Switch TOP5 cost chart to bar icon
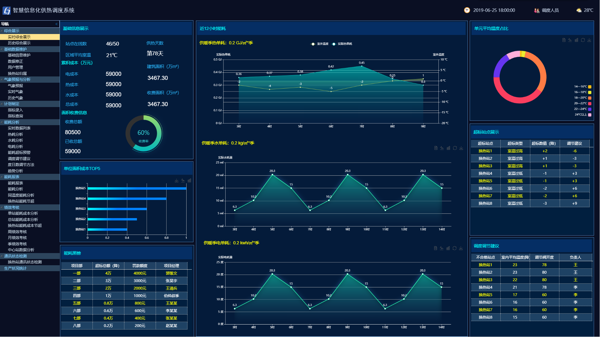The width and height of the screenshot is (600, 337). [189, 181]
